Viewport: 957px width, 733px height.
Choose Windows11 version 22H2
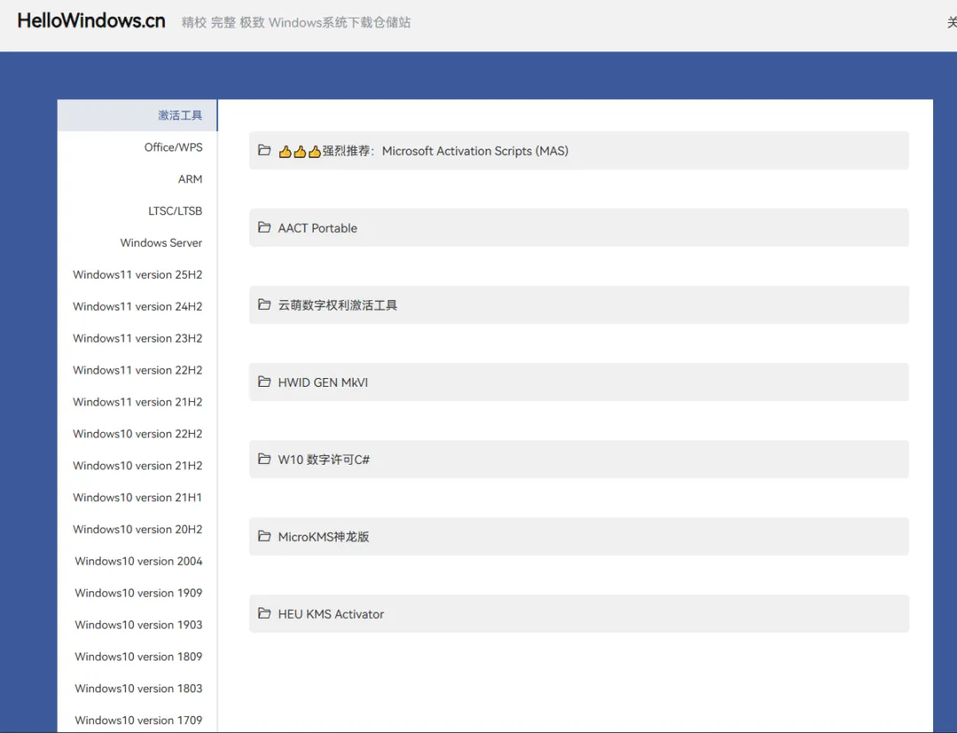point(137,369)
